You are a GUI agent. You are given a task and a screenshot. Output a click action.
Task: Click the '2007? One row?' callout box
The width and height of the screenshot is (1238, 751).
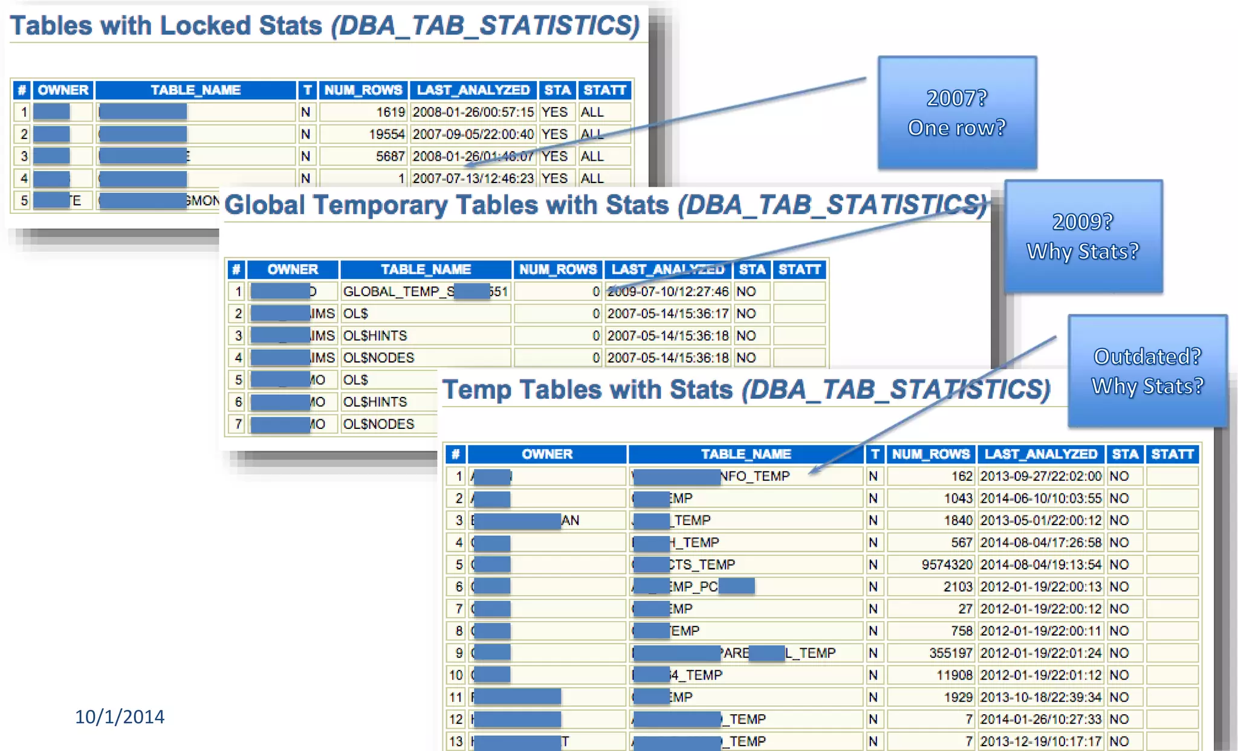[x=957, y=113]
